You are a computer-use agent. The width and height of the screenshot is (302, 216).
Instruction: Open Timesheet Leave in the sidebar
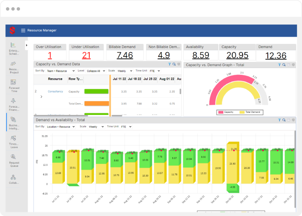click(x=14, y=142)
